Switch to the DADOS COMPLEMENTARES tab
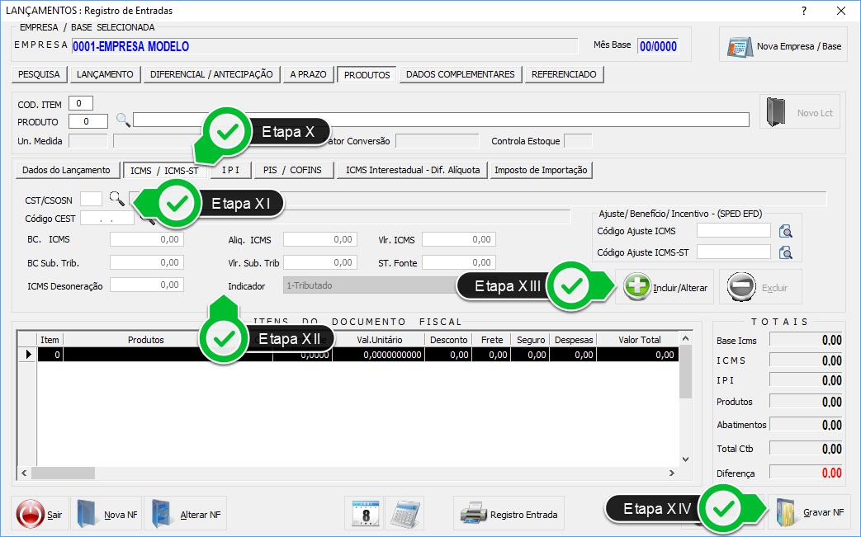Viewport: 861px width, 537px height. tap(461, 74)
